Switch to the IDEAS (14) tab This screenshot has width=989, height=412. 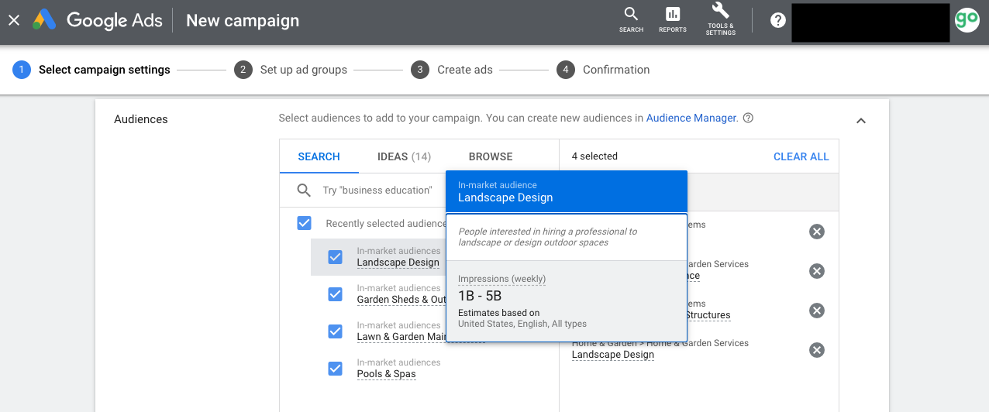coord(404,156)
